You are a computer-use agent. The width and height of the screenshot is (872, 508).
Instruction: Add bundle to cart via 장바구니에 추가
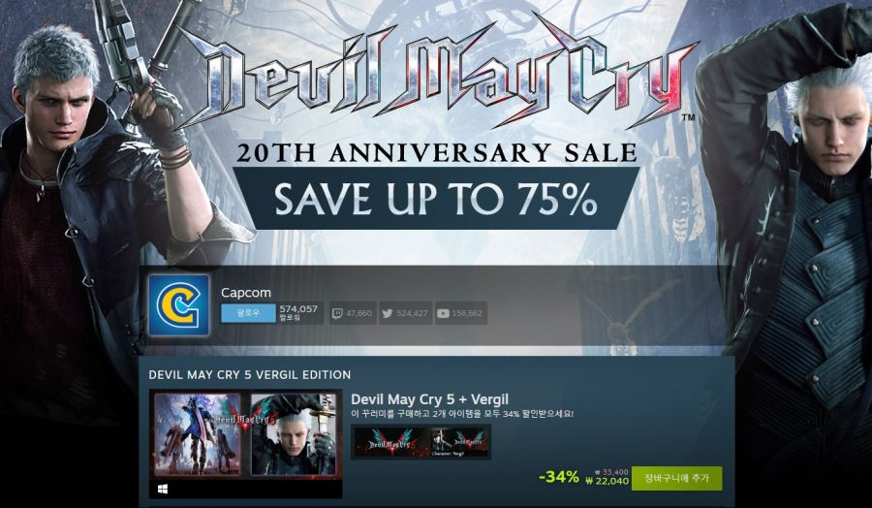click(x=677, y=479)
